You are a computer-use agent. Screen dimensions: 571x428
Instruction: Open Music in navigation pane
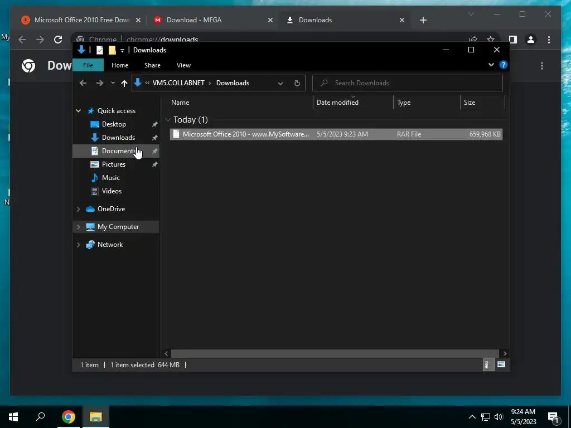pyautogui.click(x=111, y=178)
